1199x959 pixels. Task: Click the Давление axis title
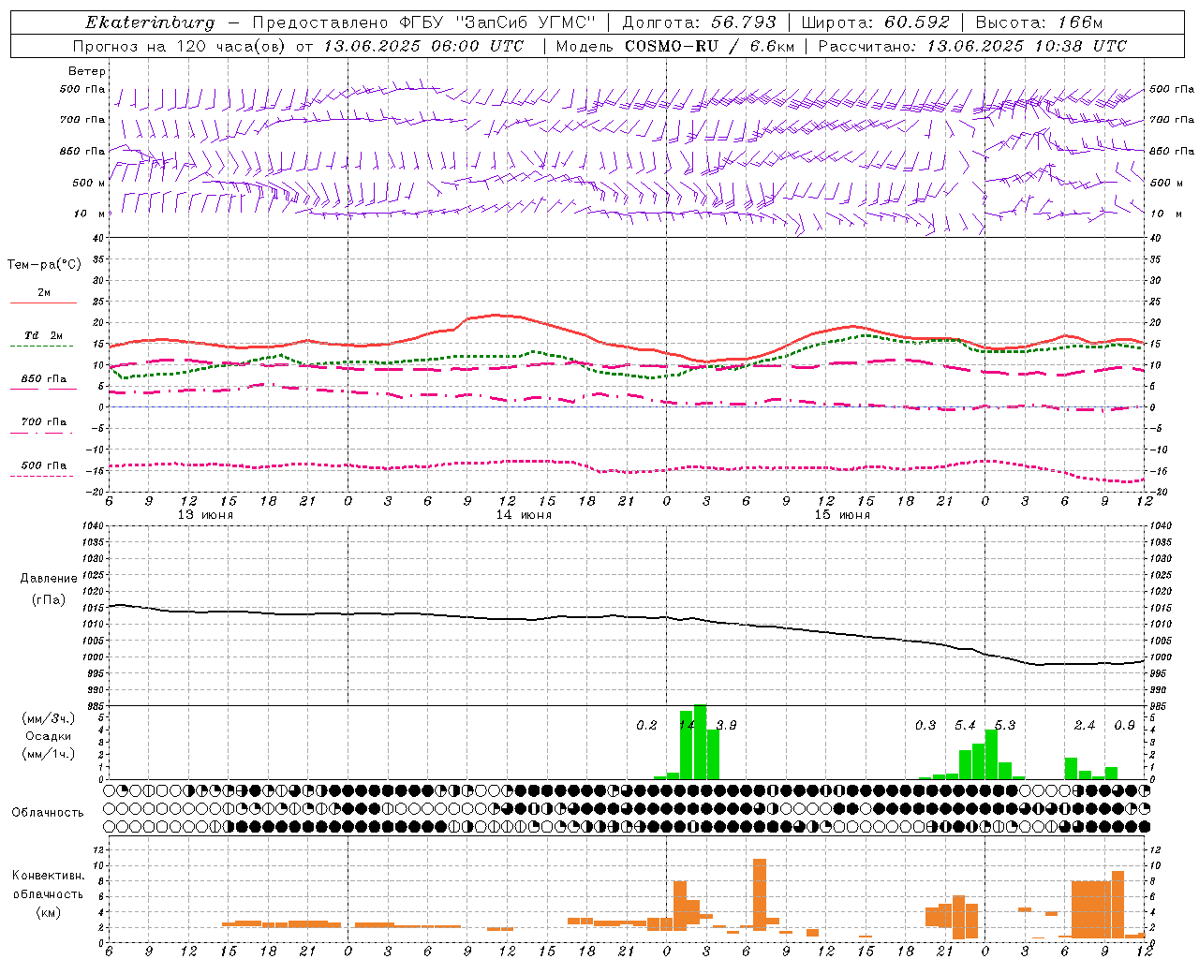coord(49,579)
